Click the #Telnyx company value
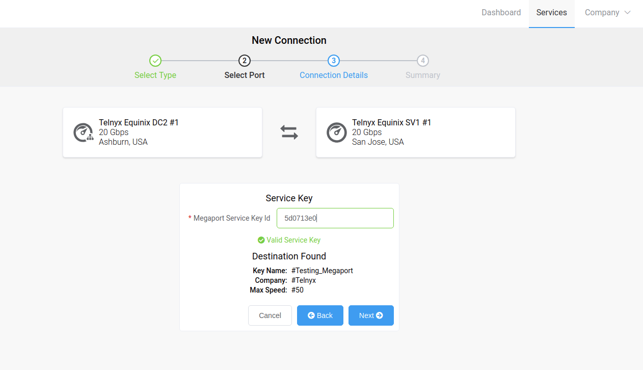643x370 pixels. (304, 280)
